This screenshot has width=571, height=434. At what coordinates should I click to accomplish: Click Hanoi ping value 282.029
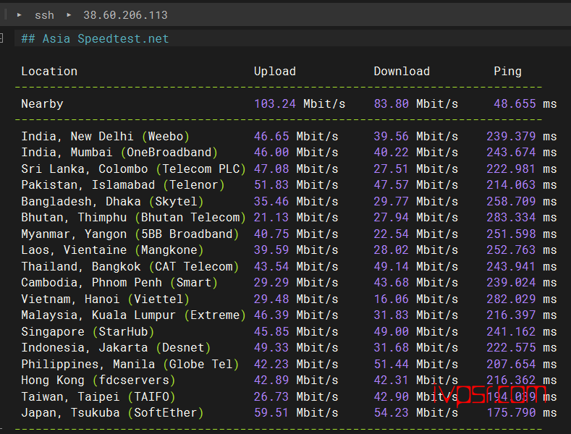511,299
